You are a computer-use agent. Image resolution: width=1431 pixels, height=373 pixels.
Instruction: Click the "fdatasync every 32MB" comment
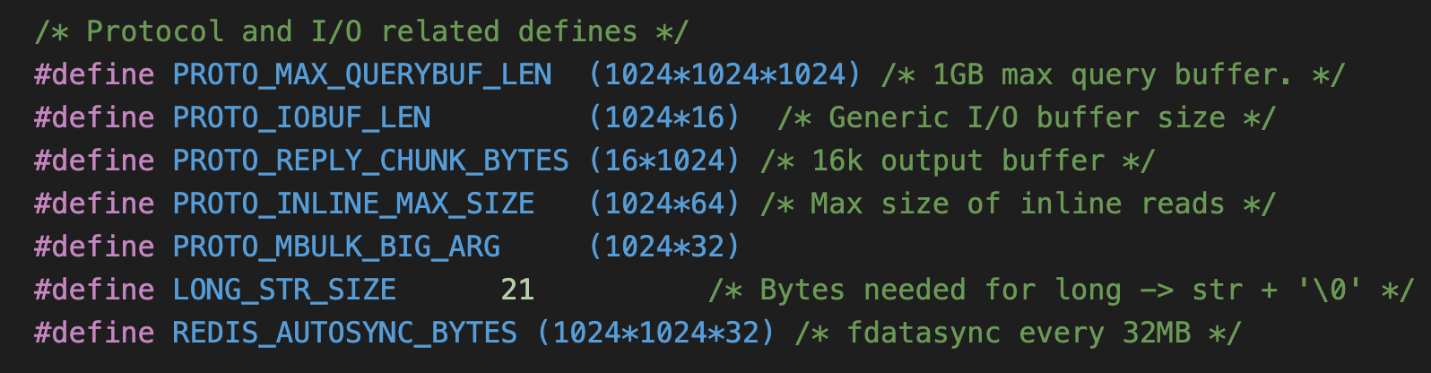point(1018,333)
